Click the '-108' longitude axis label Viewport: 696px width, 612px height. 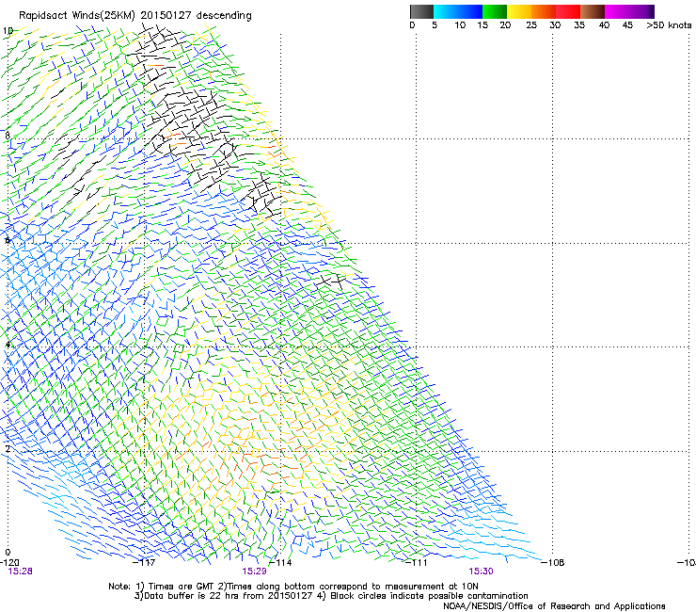click(x=553, y=563)
